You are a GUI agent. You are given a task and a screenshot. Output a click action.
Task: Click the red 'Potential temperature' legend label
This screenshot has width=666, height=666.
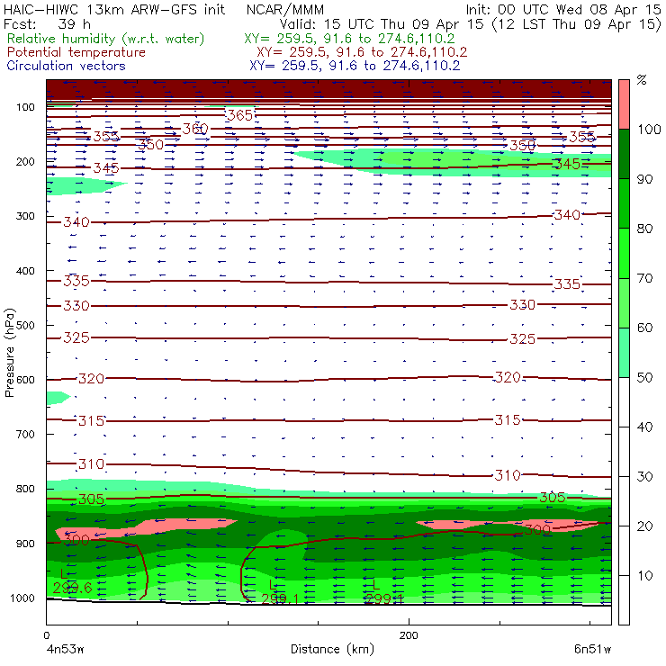pyautogui.click(x=76, y=52)
